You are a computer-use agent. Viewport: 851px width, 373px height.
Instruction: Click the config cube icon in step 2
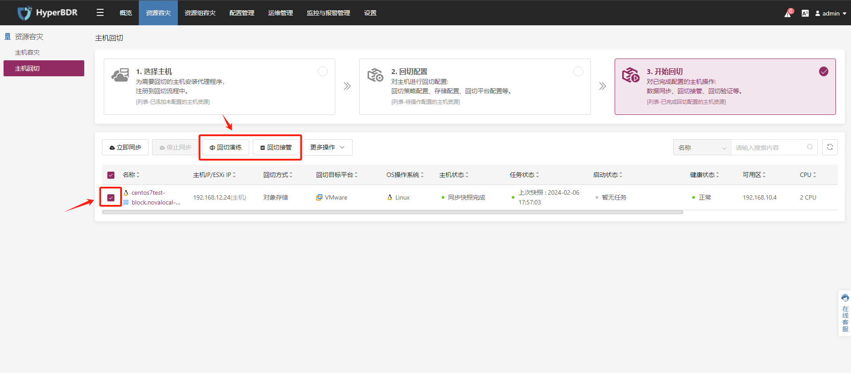tap(375, 75)
